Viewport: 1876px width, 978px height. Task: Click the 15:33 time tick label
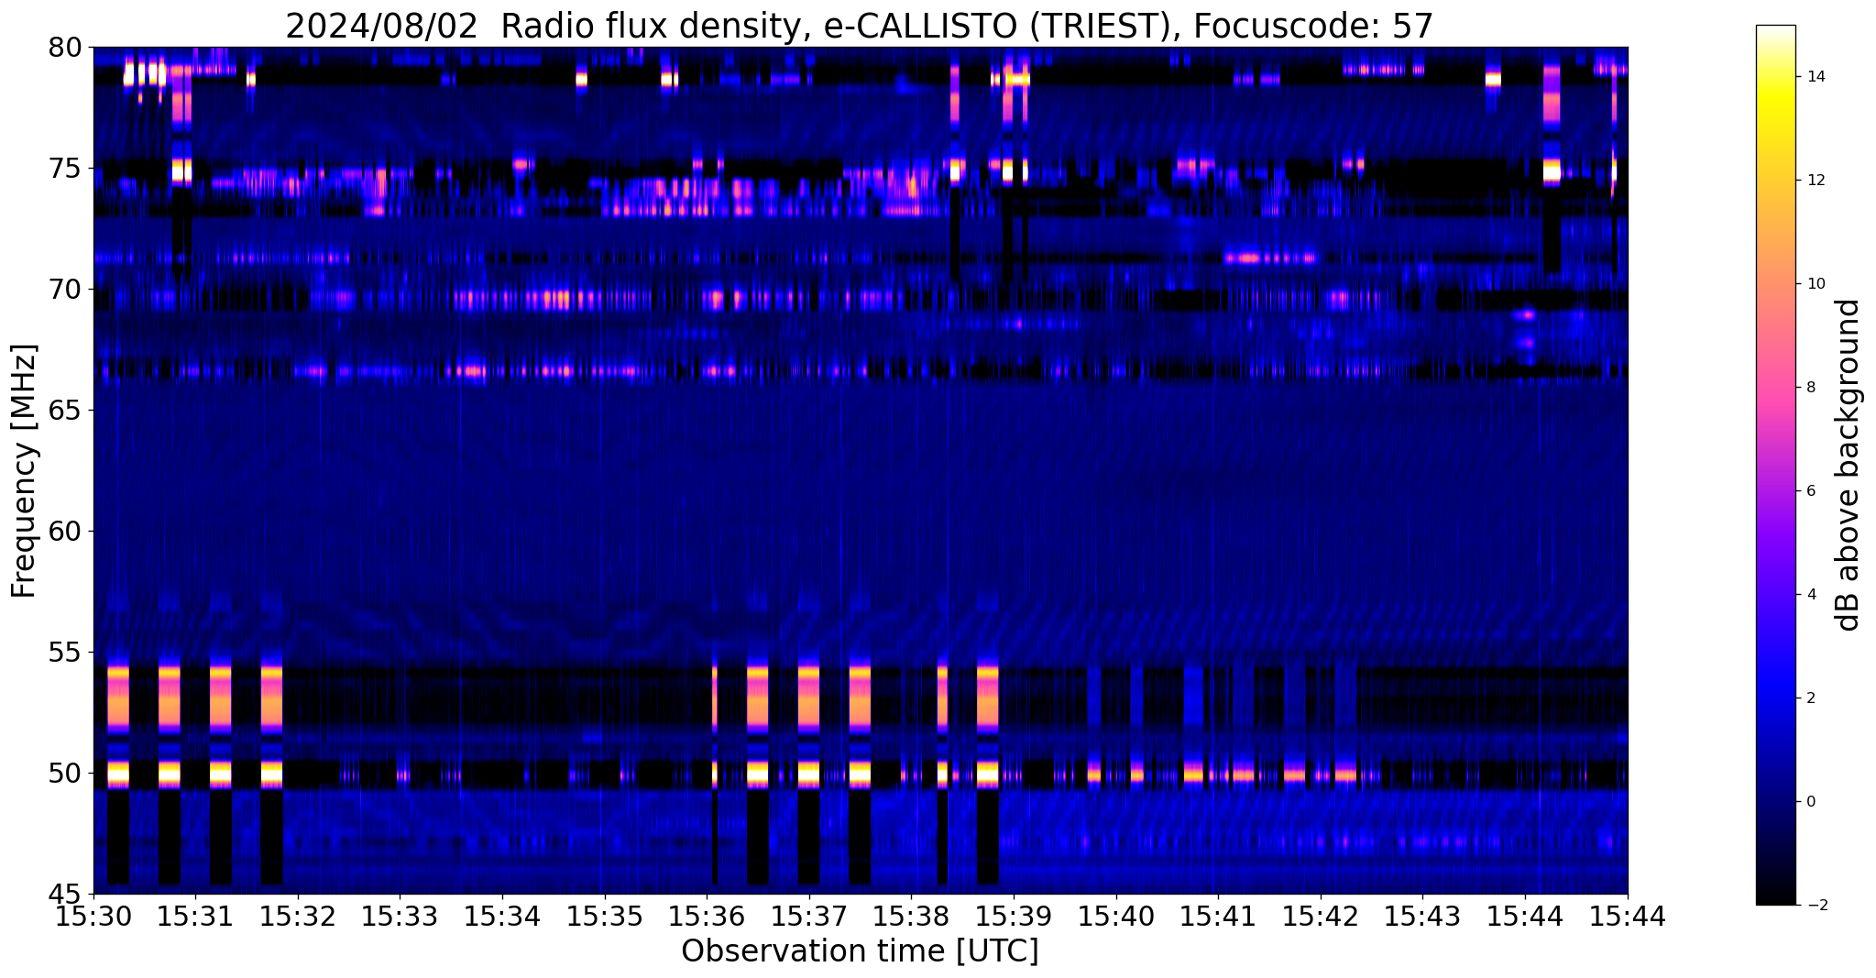click(x=400, y=916)
